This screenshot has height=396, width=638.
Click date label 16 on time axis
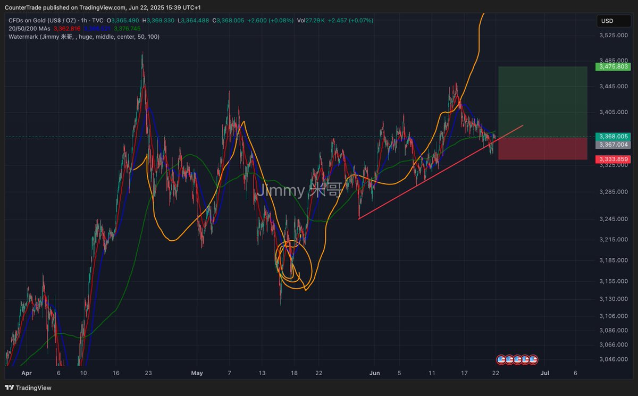click(x=116, y=373)
